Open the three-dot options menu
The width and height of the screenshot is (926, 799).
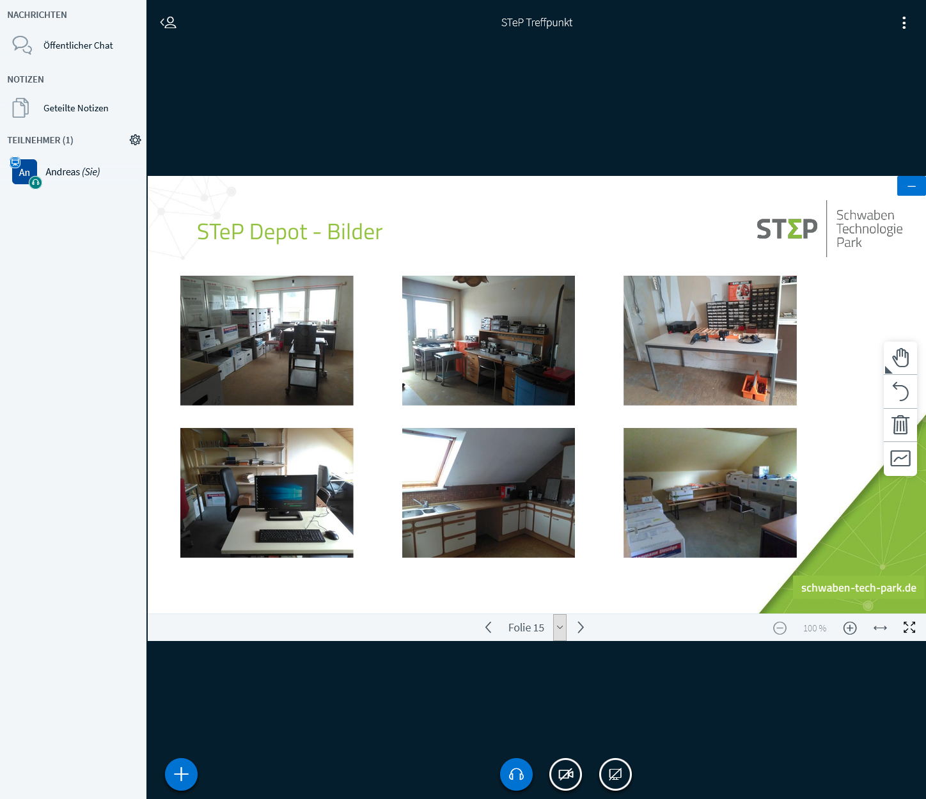coord(904,23)
